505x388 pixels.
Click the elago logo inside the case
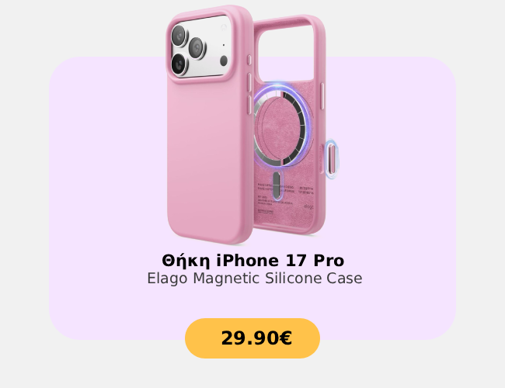point(308,206)
